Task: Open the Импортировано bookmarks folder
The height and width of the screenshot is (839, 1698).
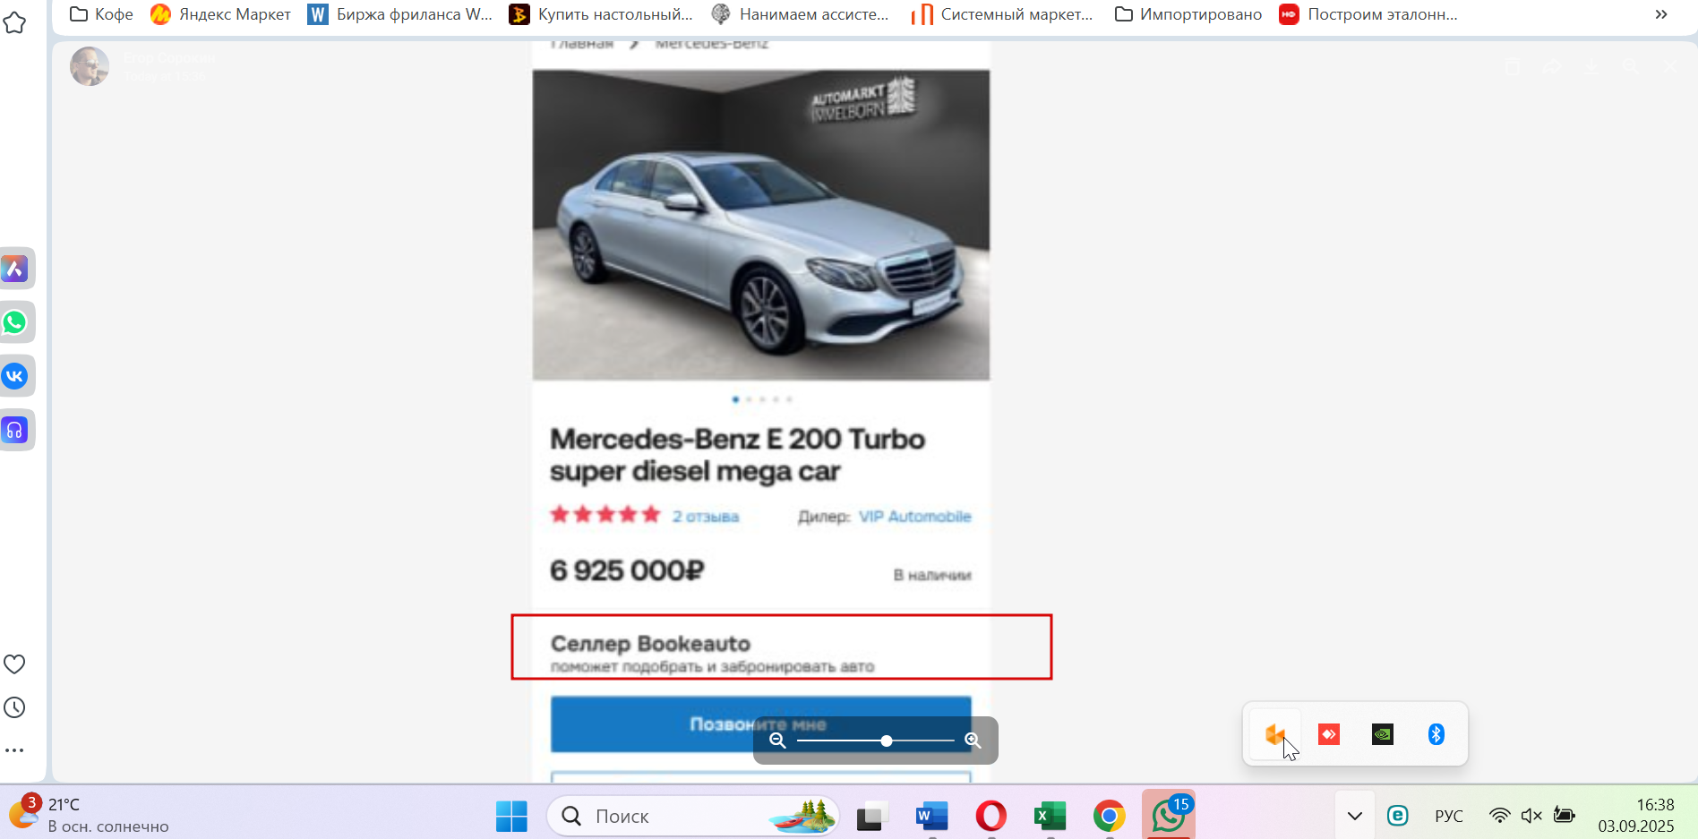Action: [1188, 14]
